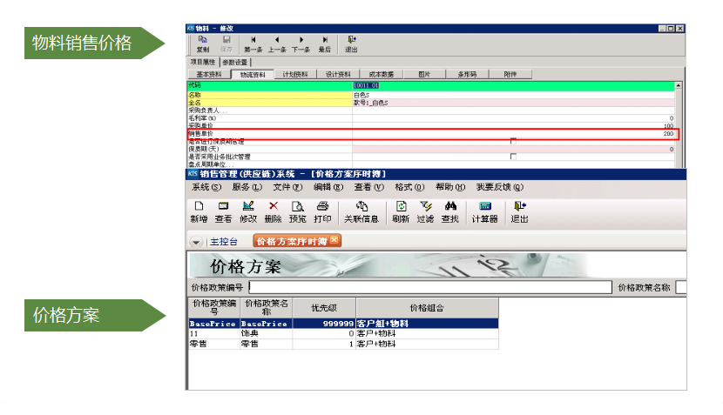The image size is (723, 415).
Task: Toggle the 是否进行保质期管理 checkbox
Action: click(513, 141)
